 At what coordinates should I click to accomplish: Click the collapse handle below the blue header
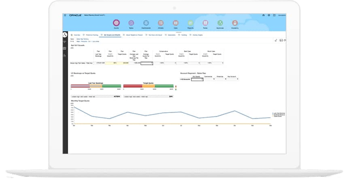coord(179,32)
